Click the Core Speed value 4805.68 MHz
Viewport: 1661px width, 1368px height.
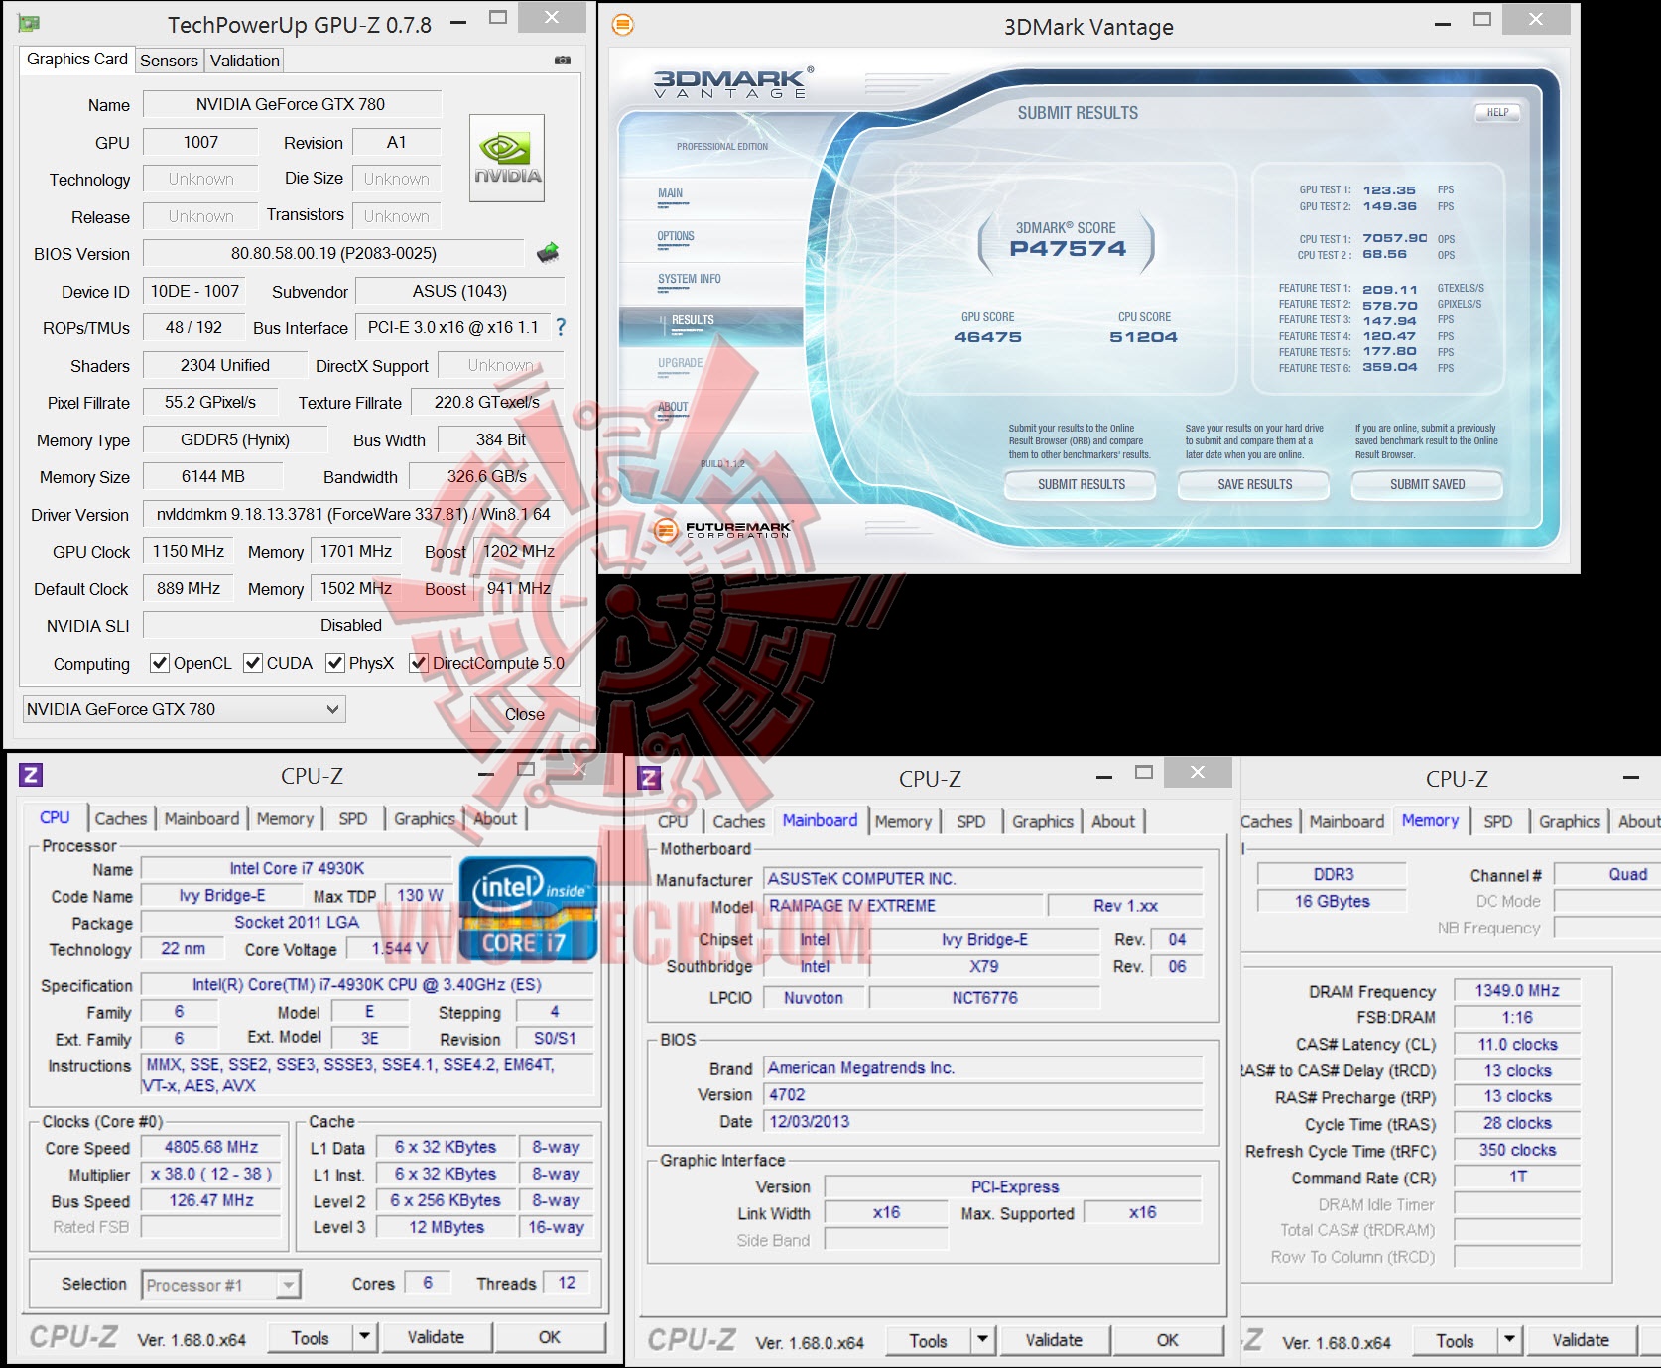tap(211, 1147)
